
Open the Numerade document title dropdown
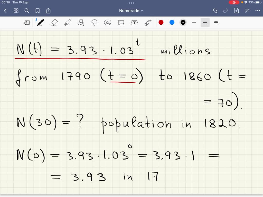(131, 11)
